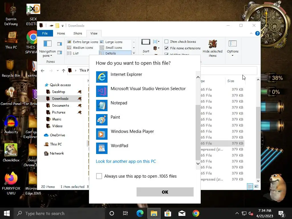Select Windows Media Player option
Image resolution: width=292 pixels, height=219 pixels.
click(x=146, y=134)
